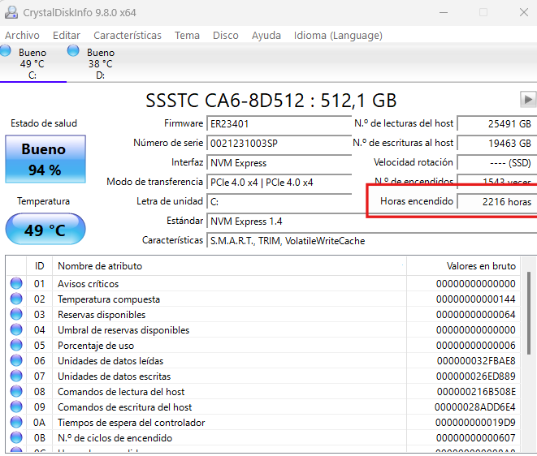Select the Temperatura compuesta attribute row
537x456 pixels.
pos(263,299)
